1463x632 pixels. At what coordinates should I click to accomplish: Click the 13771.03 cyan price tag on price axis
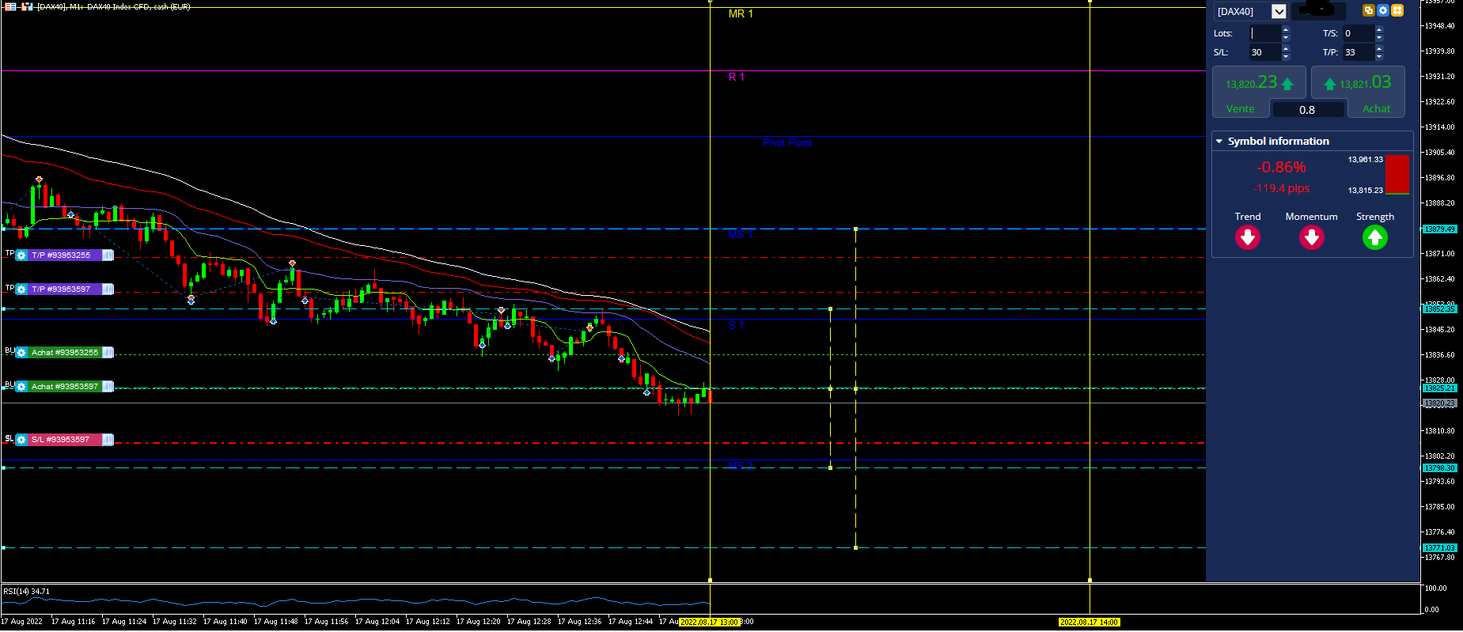(x=1439, y=548)
